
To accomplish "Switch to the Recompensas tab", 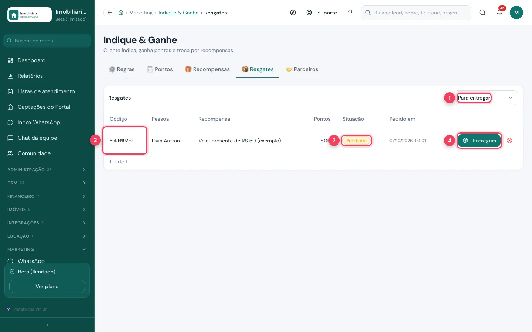I will click(x=207, y=69).
